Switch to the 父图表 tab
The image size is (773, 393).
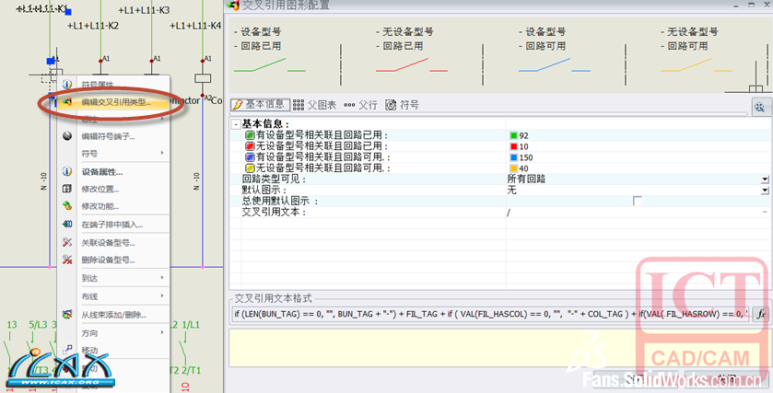314,105
